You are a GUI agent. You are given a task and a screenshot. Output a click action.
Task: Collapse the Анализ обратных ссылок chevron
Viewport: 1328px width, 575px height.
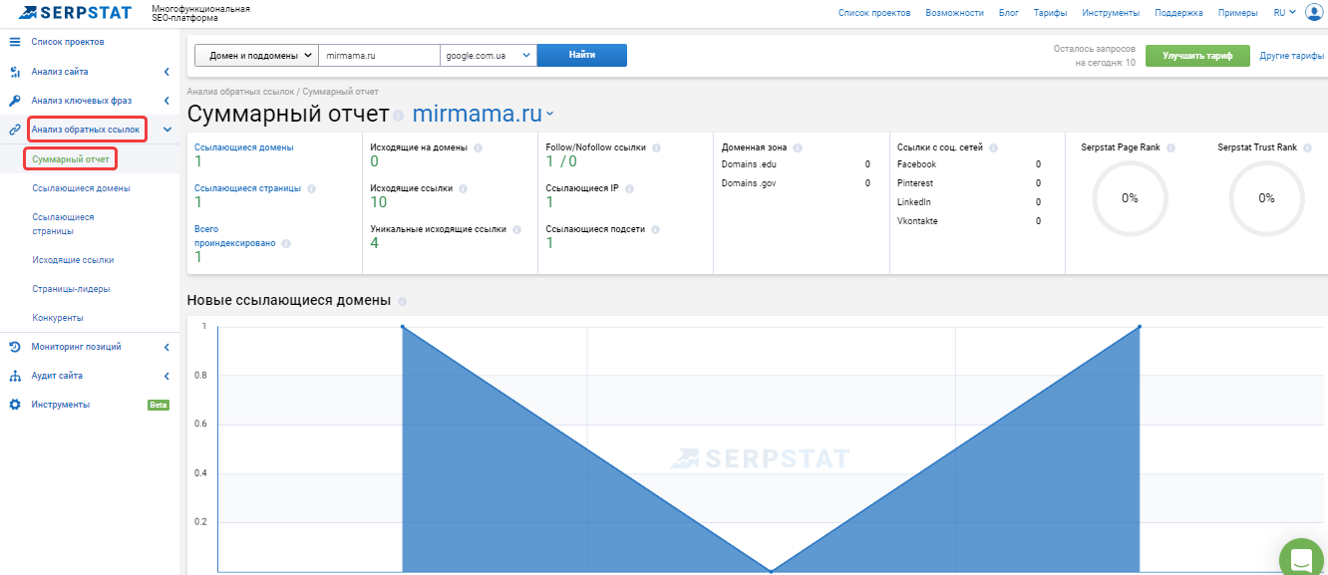(166, 130)
